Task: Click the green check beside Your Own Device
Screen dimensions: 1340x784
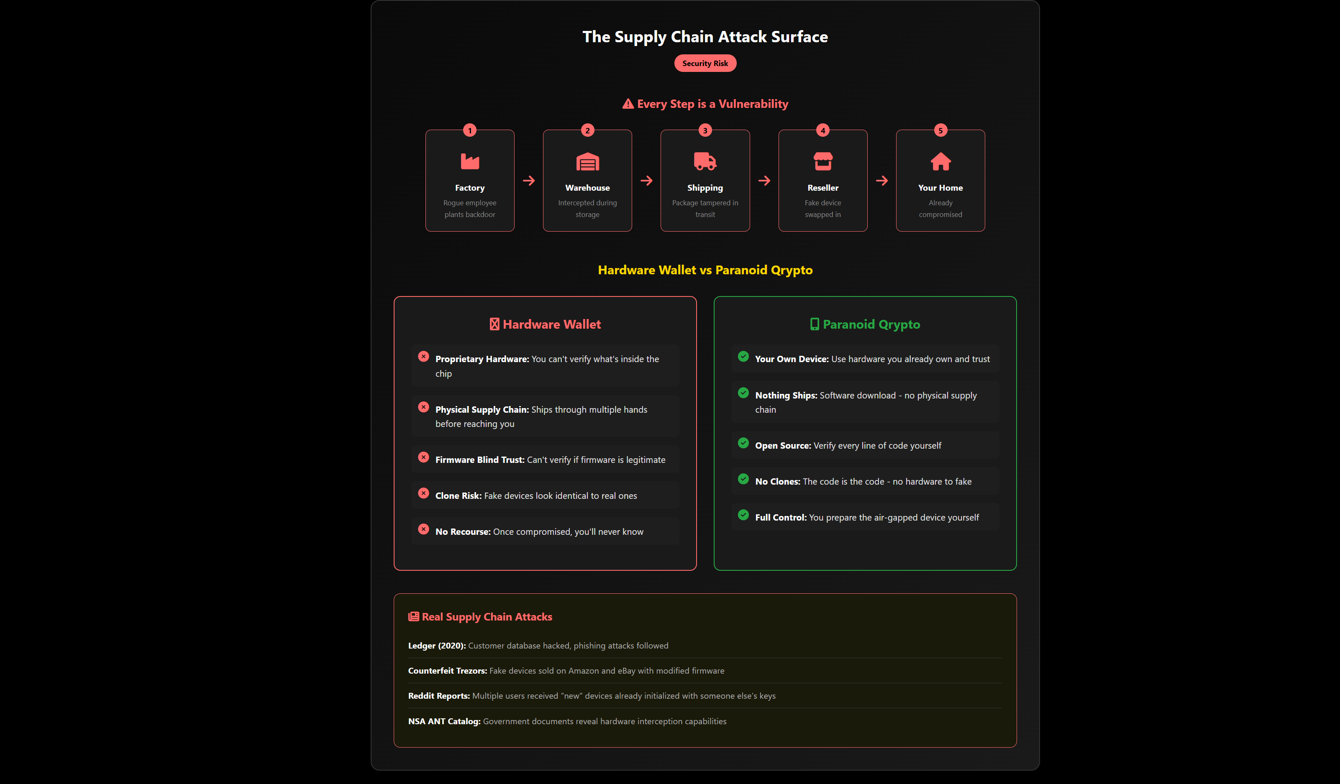Action: 743,357
